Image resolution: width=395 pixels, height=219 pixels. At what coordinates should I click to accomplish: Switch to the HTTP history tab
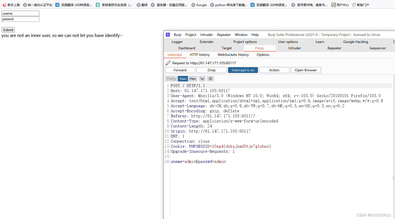(x=200, y=55)
